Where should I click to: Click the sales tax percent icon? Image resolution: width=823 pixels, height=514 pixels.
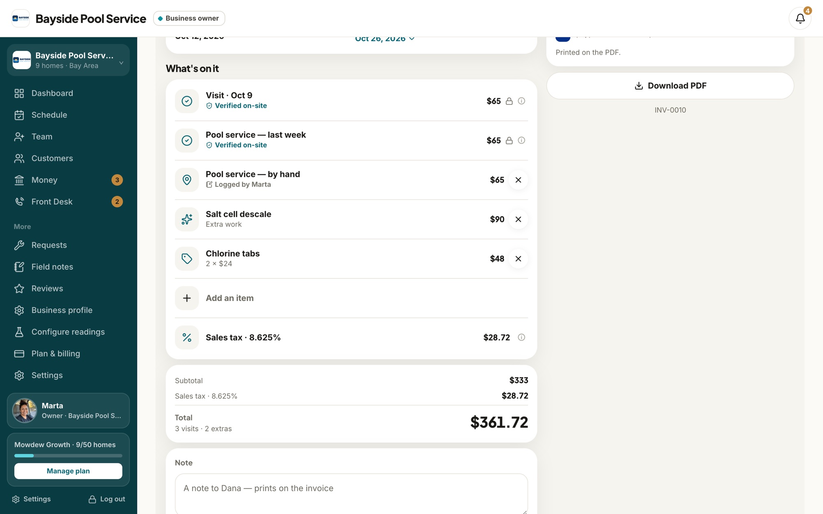pos(187,338)
